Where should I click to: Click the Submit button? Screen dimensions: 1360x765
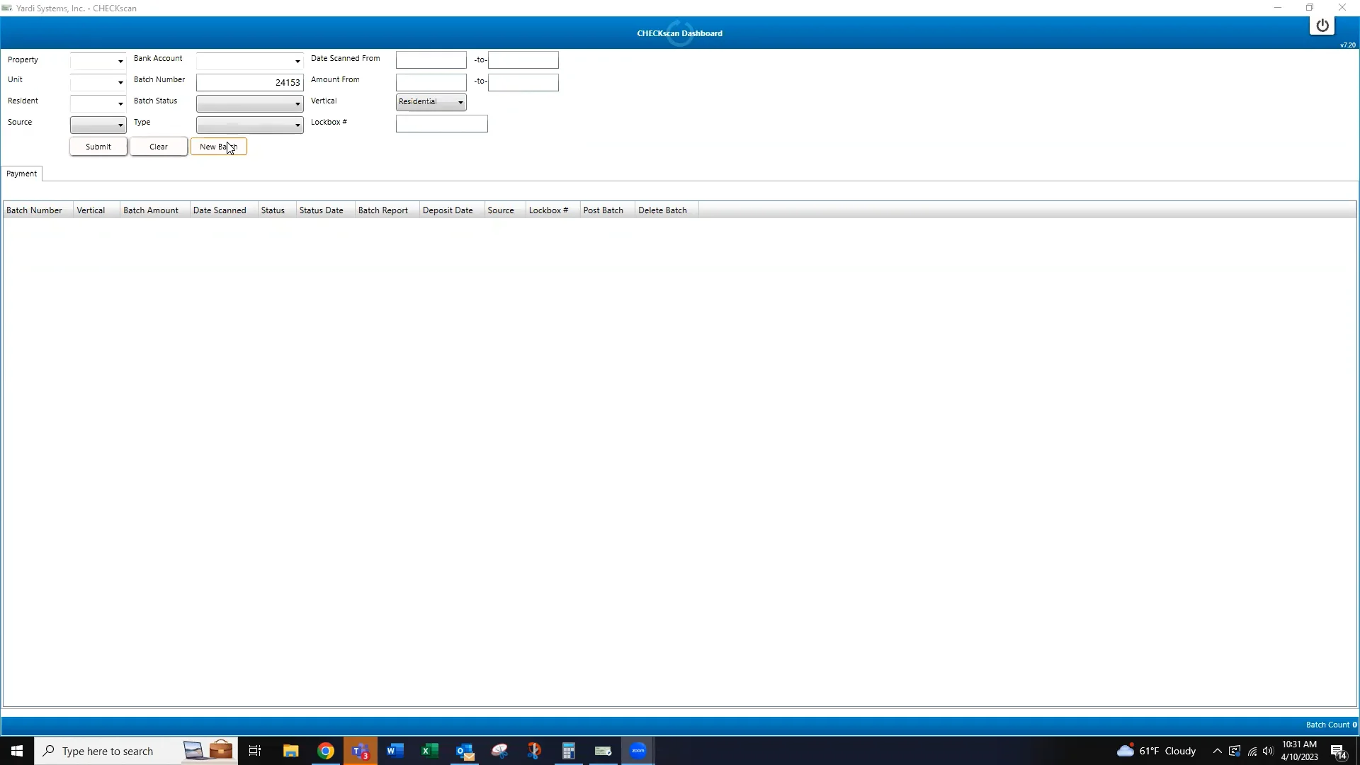[98, 147]
